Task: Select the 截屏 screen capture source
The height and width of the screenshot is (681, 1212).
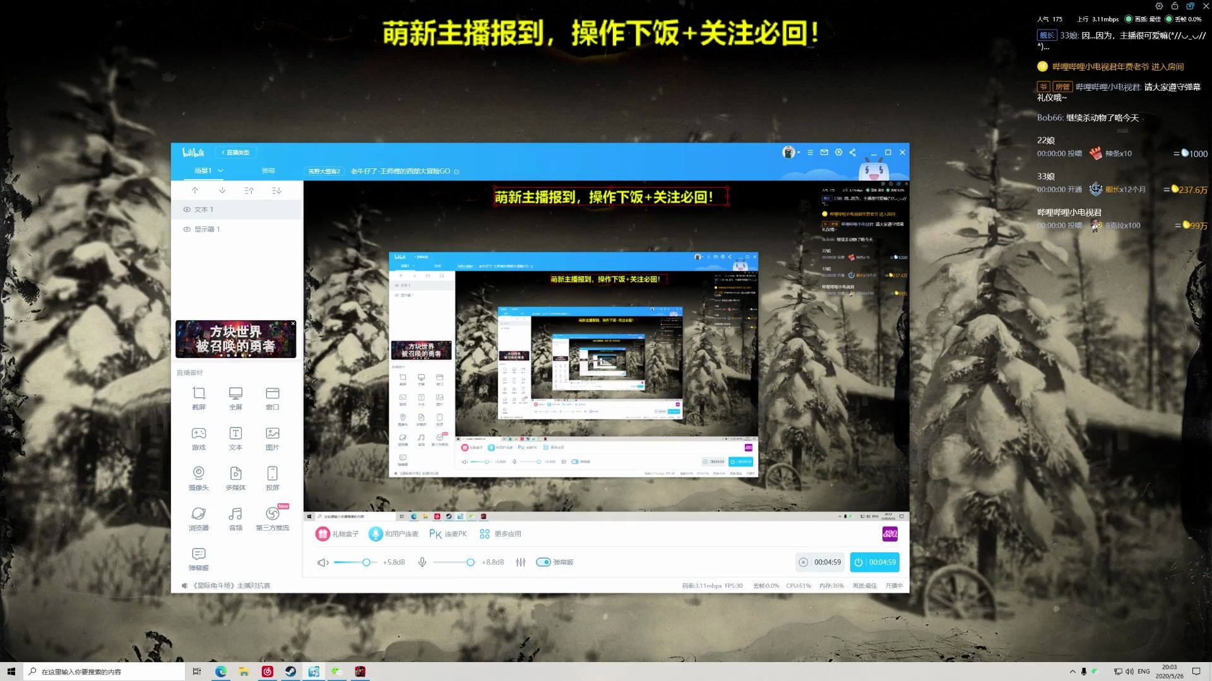Action: coord(199,397)
